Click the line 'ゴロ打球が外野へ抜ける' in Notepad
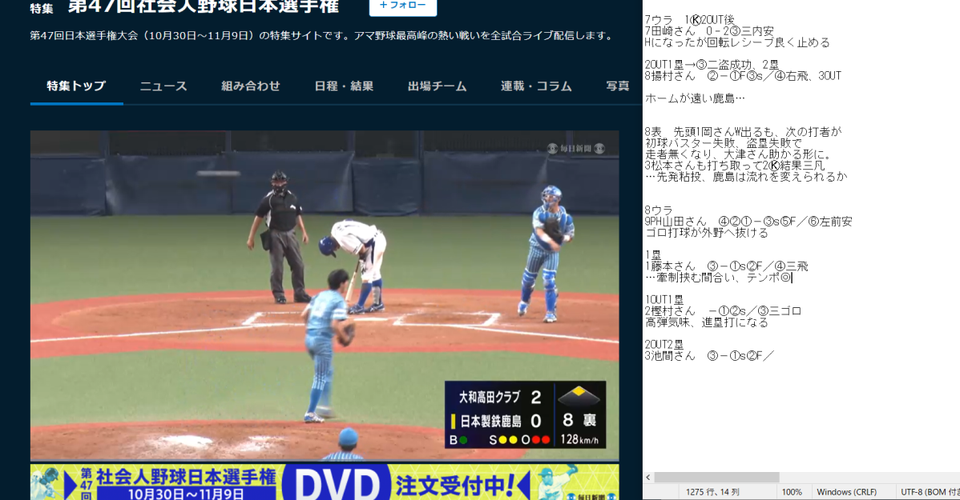 click(x=707, y=233)
